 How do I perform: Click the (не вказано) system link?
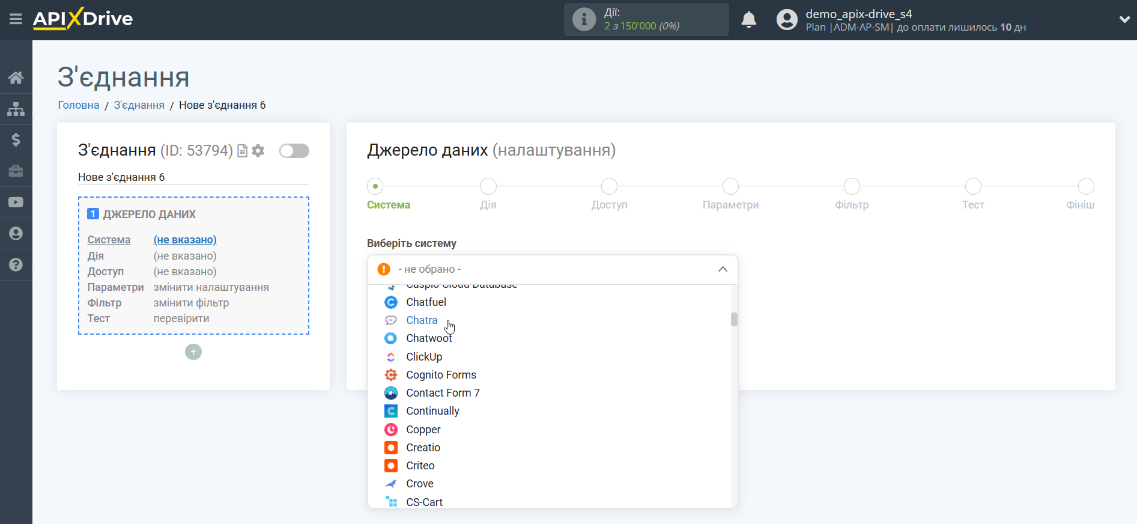click(185, 240)
